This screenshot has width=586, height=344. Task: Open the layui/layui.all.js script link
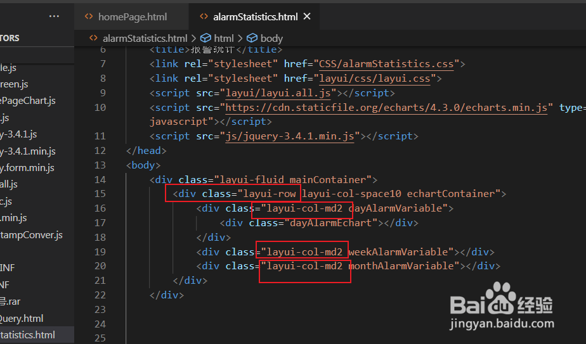[278, 93]
